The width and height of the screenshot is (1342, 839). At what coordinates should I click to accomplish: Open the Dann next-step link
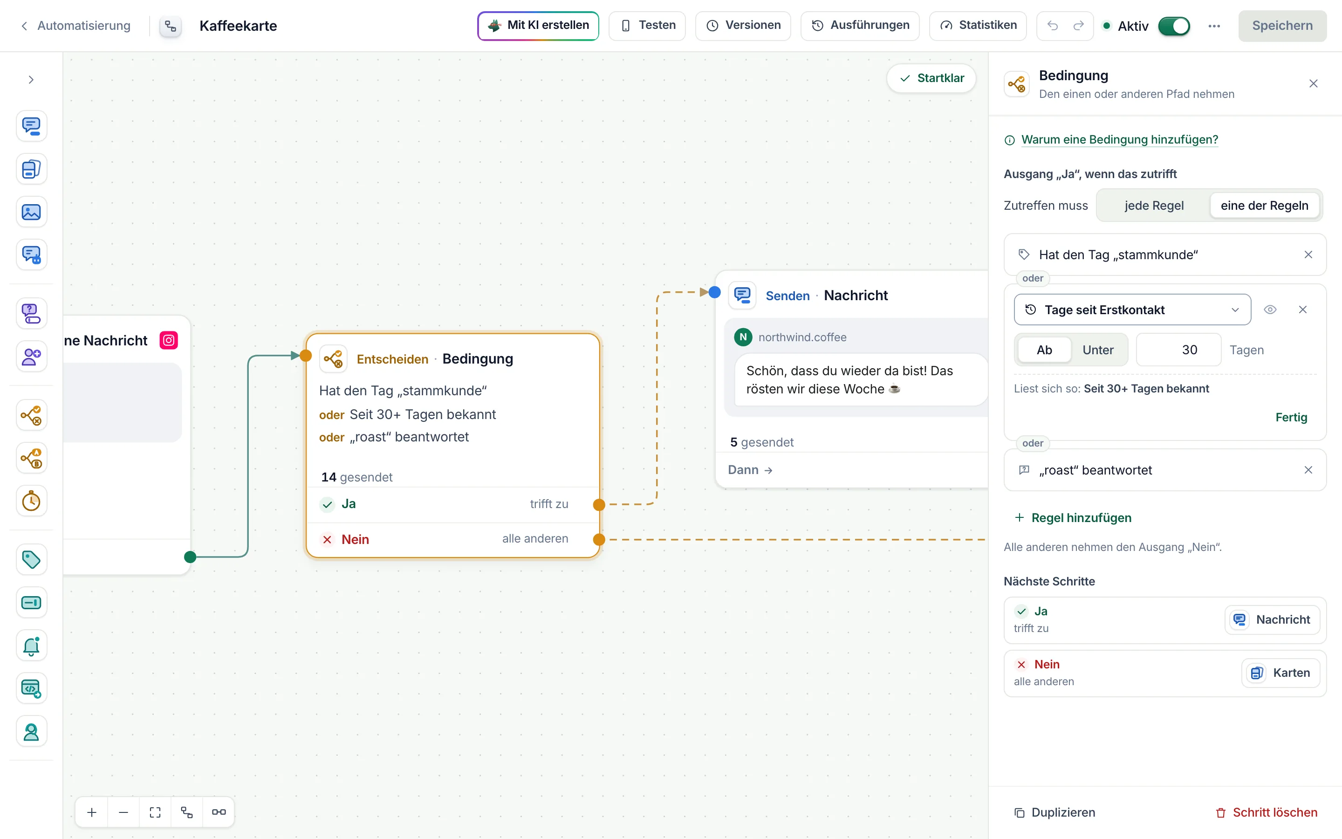click(x=750, y=470)
